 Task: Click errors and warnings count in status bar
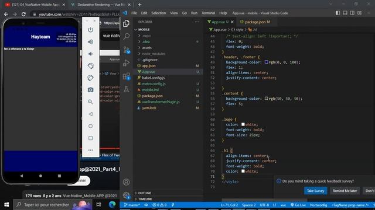click(x=159, y=205)
